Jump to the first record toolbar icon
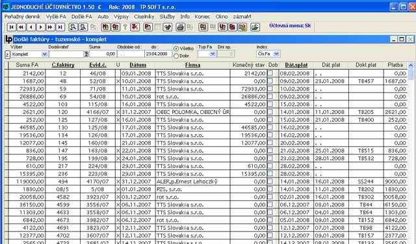 coord(12,27)
